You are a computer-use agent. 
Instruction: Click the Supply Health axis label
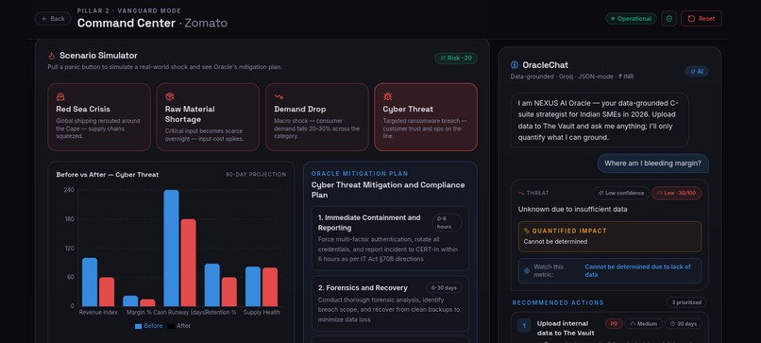(262, 313)
